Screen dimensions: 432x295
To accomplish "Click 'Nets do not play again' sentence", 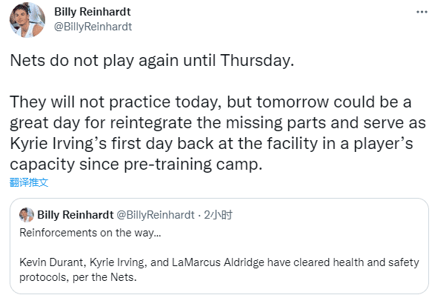I will tap(152, 61).
